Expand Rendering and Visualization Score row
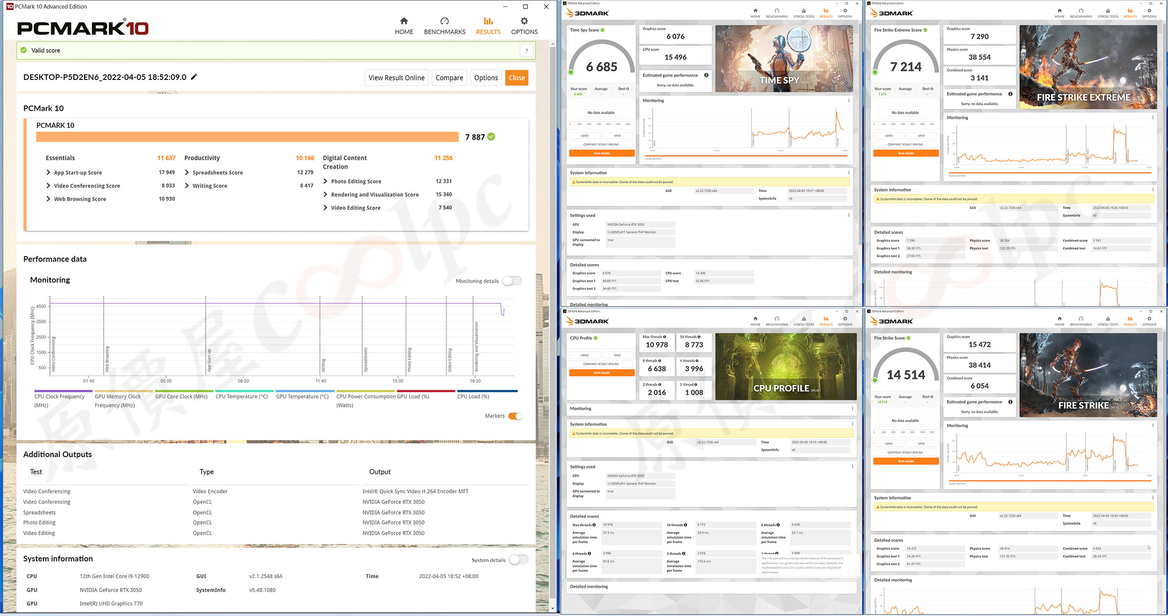Viewport: 1168px width, 616px height. 325,194
